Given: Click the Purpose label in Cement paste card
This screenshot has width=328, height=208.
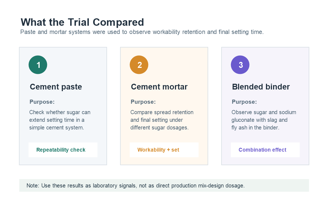Looking at the screenshot, I should 42,102.
